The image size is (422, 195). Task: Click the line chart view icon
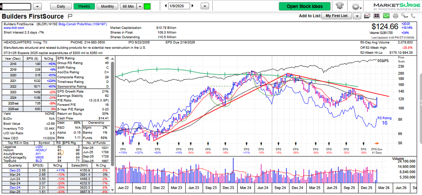click(x=367, y=16)
